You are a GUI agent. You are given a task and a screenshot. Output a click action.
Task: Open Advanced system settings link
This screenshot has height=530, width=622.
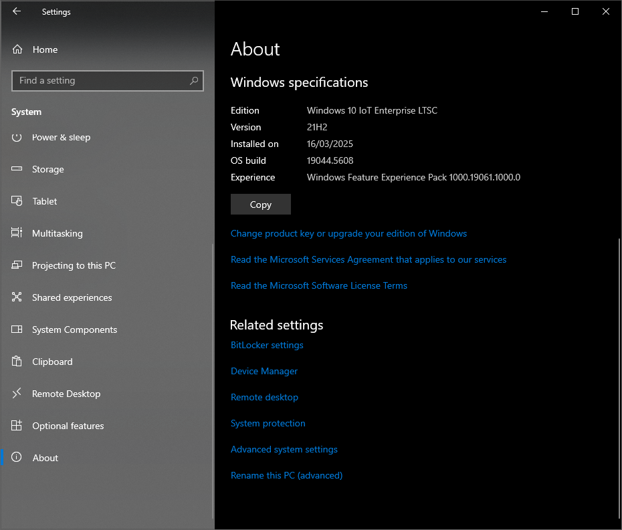click(284, 449)
